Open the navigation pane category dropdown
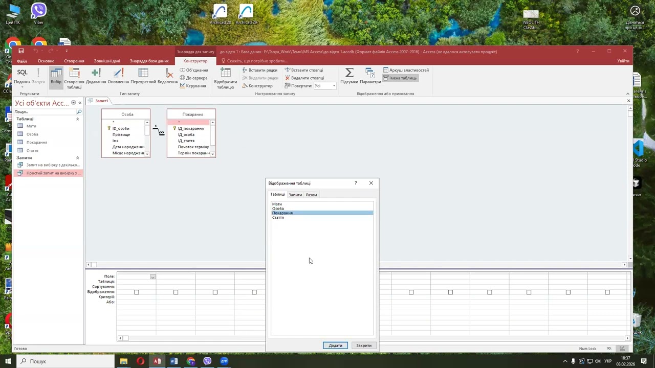The width and height of the screenshot is (655, 368). click(73, 103)
